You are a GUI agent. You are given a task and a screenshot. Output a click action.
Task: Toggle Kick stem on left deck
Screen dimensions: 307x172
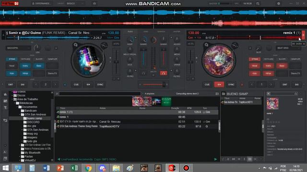pos(12,74)
